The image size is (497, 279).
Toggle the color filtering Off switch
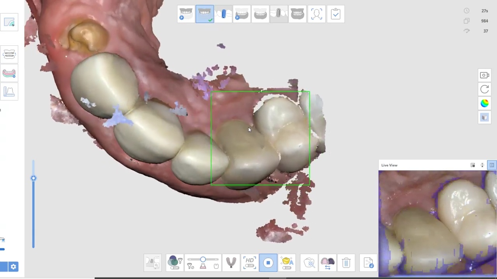click(x=174, y=263)
